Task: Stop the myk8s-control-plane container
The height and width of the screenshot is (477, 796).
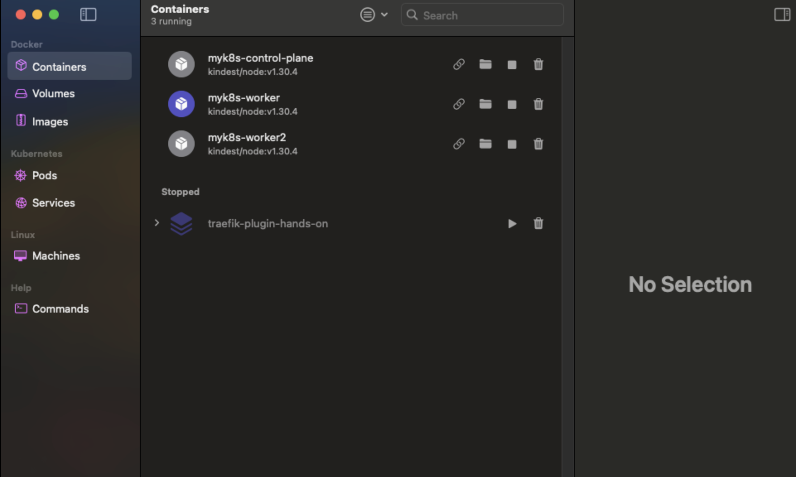Action: click(512, 65)
